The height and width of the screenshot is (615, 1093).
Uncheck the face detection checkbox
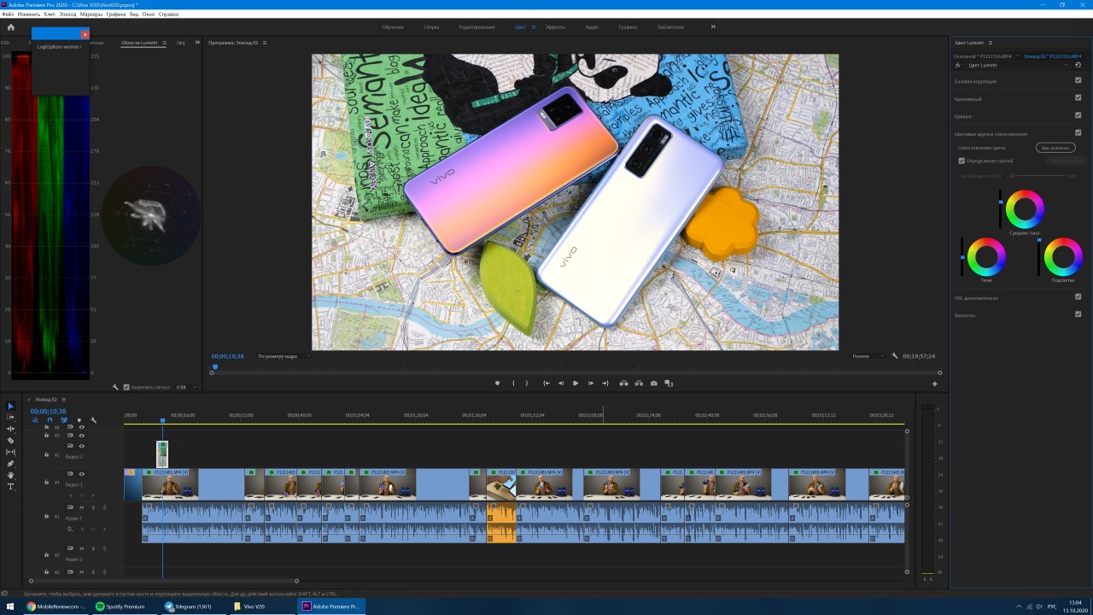coord(961,161)
